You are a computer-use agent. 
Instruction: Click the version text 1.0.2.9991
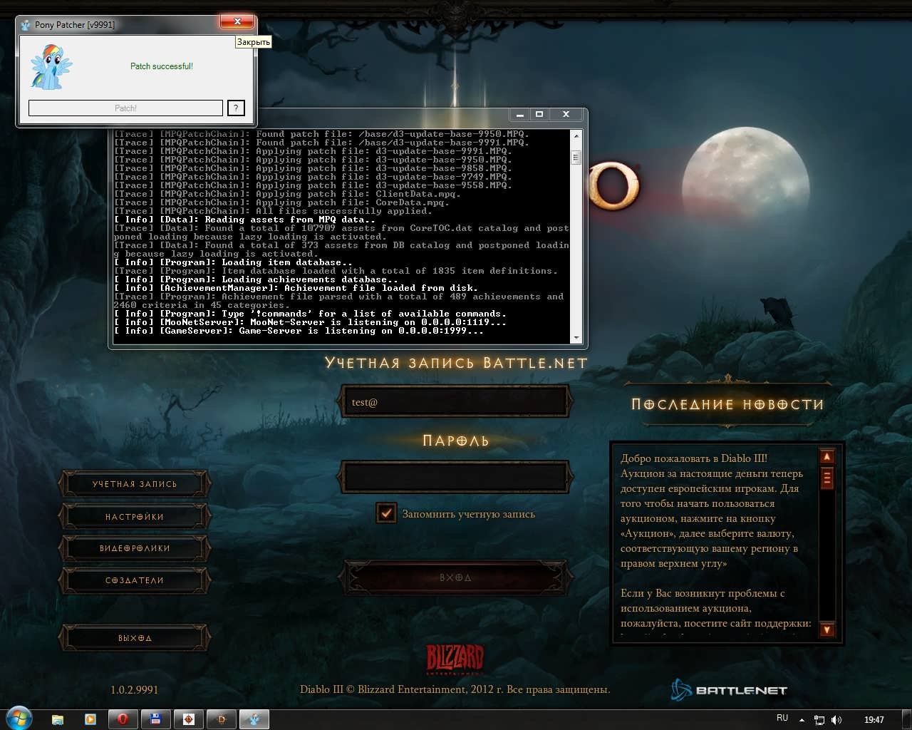tap(135, 690)
